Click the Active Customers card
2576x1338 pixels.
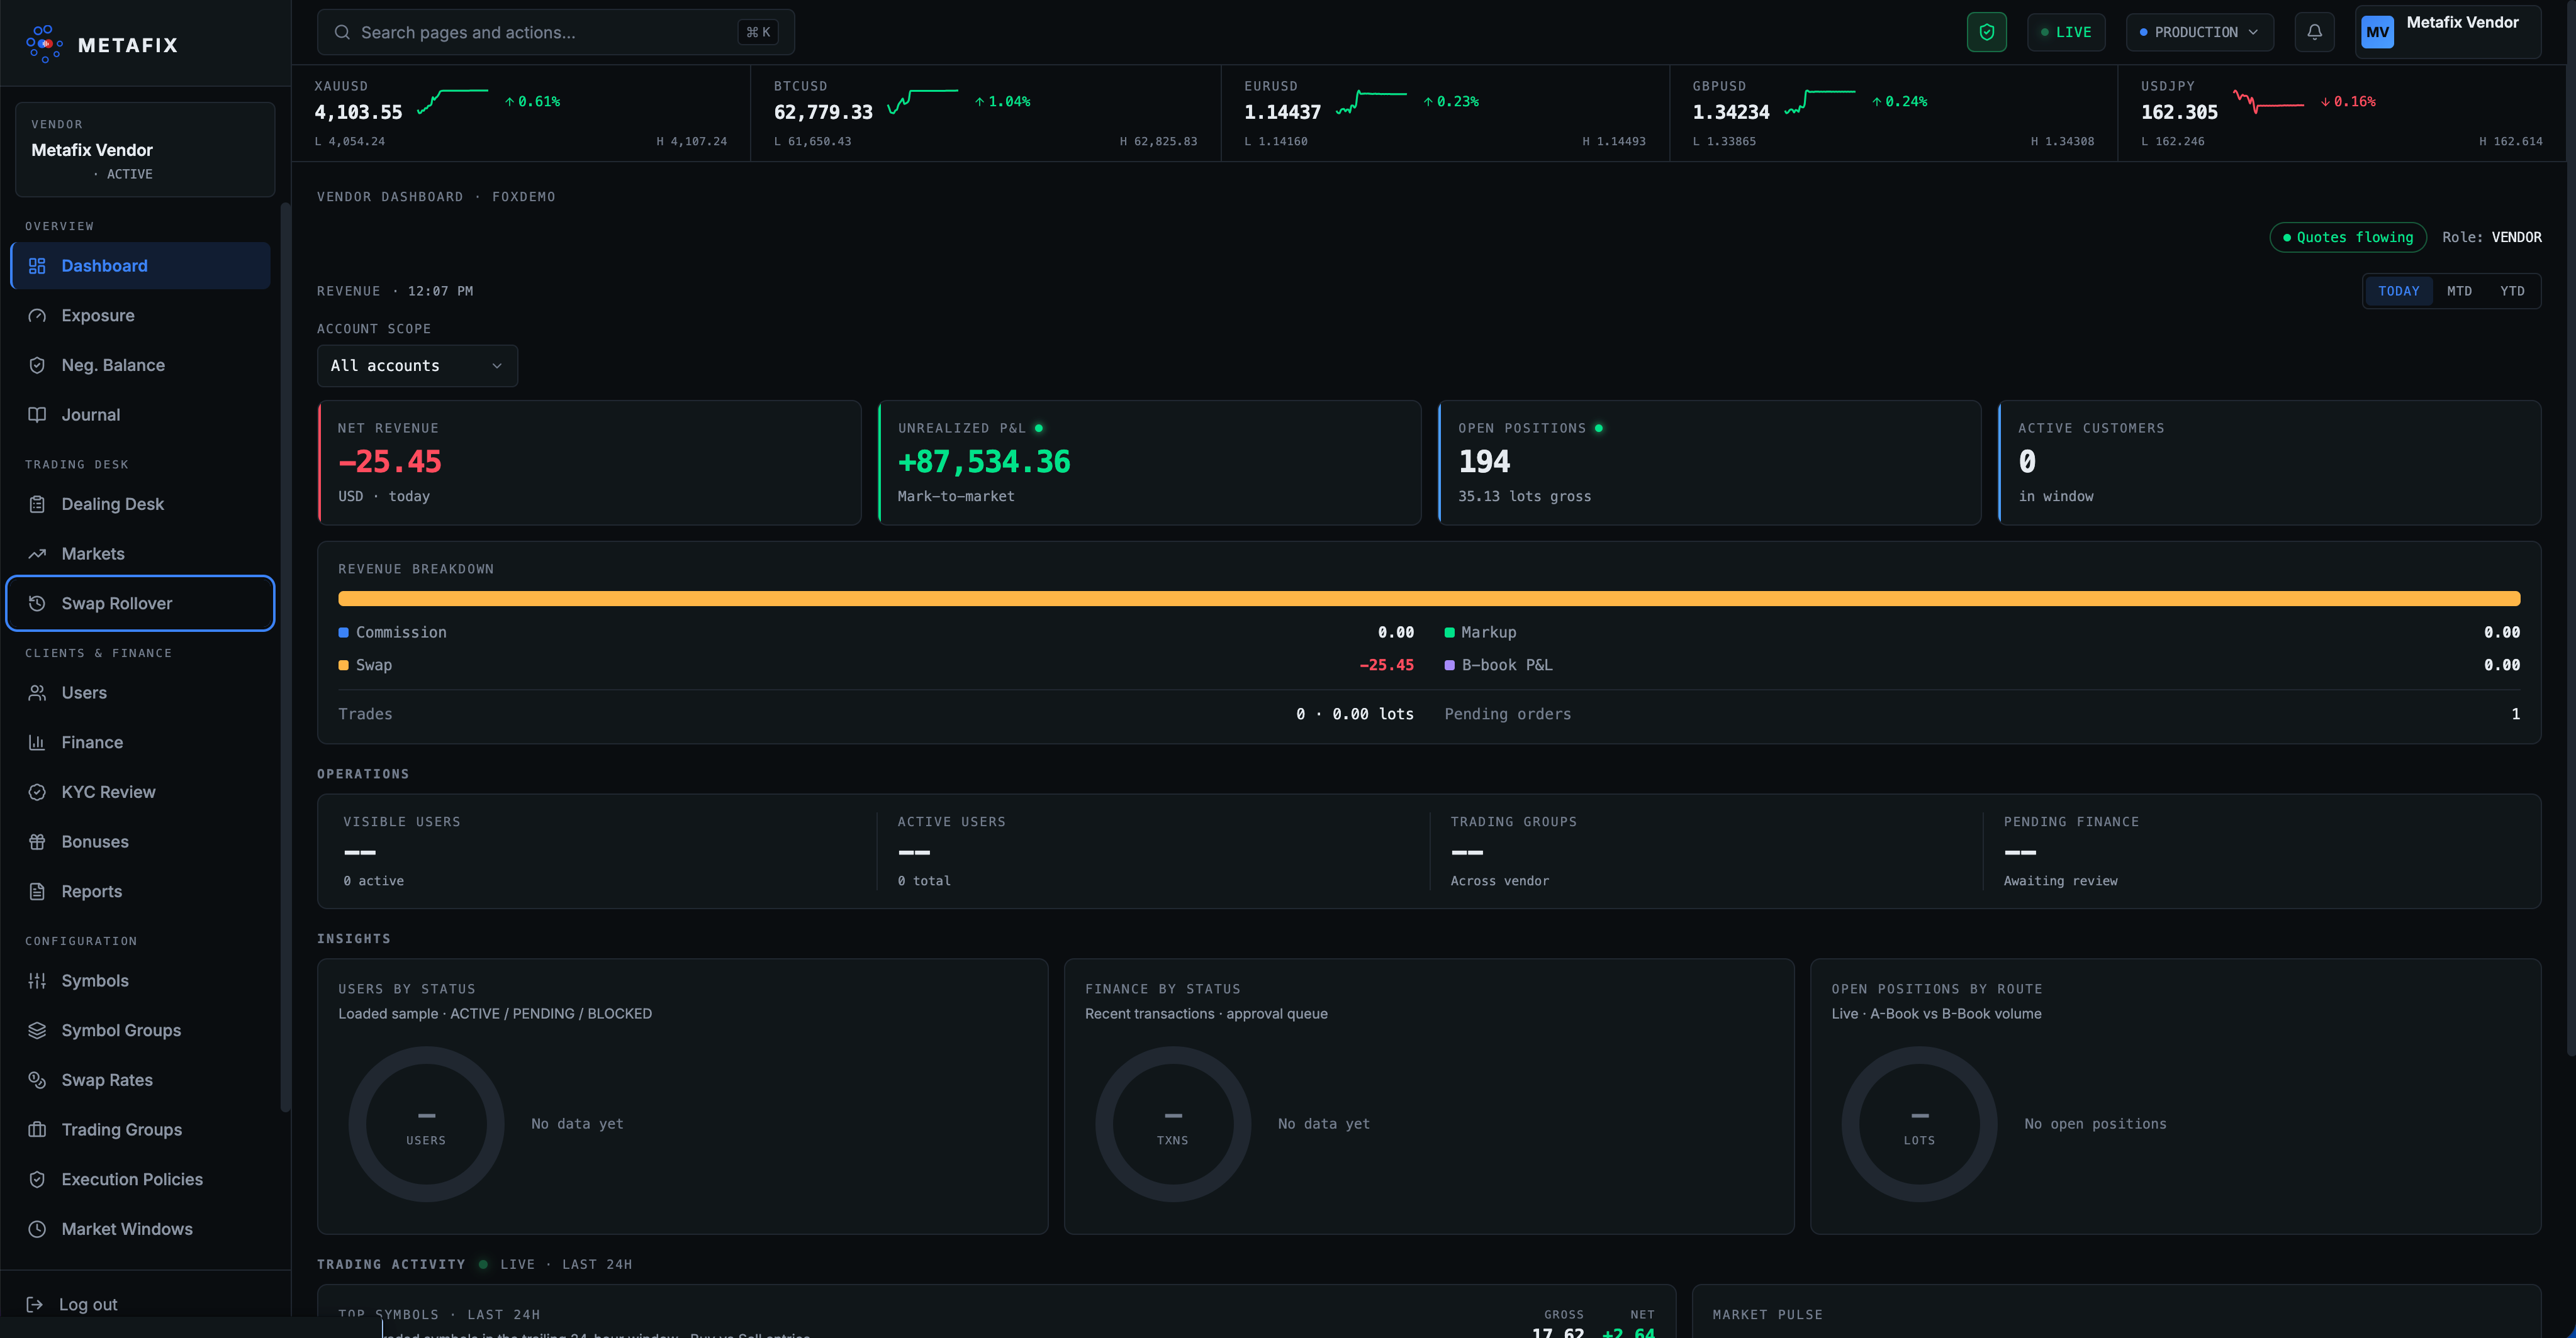pyautogui.click(x=2269, y=463)
